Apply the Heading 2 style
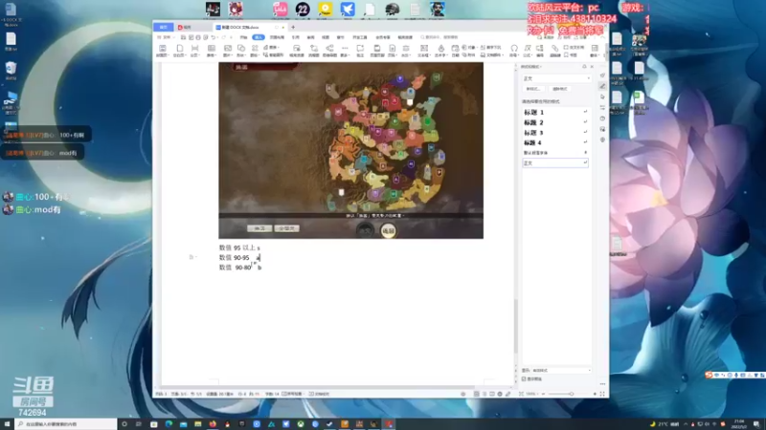Image resolution: width=766 pixels, height=430 pixels. click(555, 122)
